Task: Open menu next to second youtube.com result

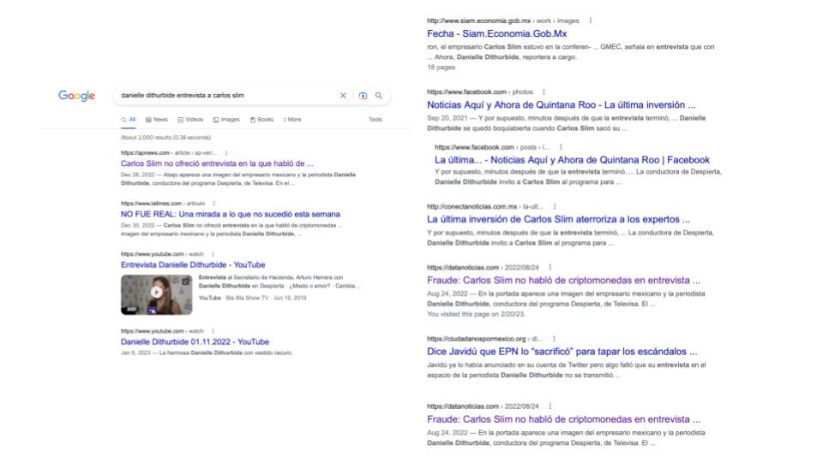Action: coord(213,332)
